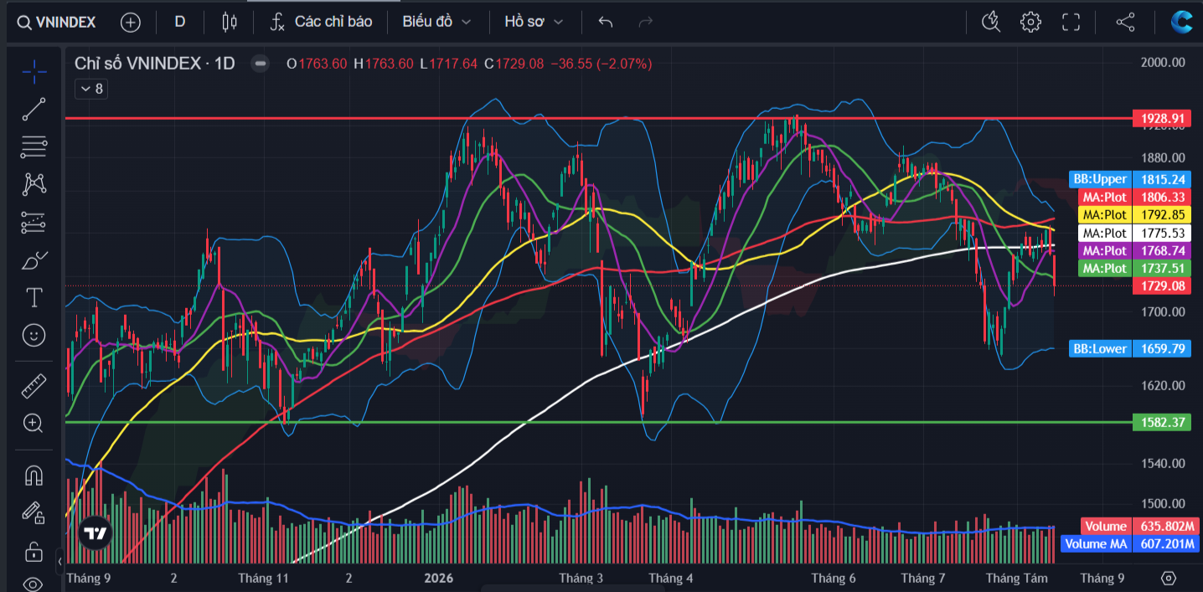Click the 1928.91 red price label

[x=1160, y=119]
